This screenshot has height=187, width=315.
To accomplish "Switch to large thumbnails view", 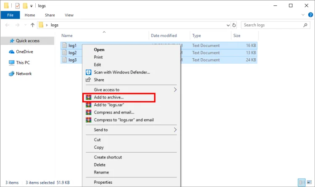I will click(310, 183).
